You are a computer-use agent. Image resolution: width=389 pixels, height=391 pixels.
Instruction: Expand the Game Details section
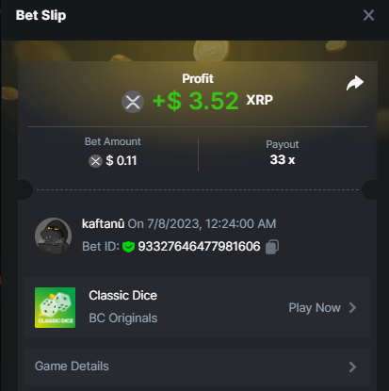click(x=197, y=367)
